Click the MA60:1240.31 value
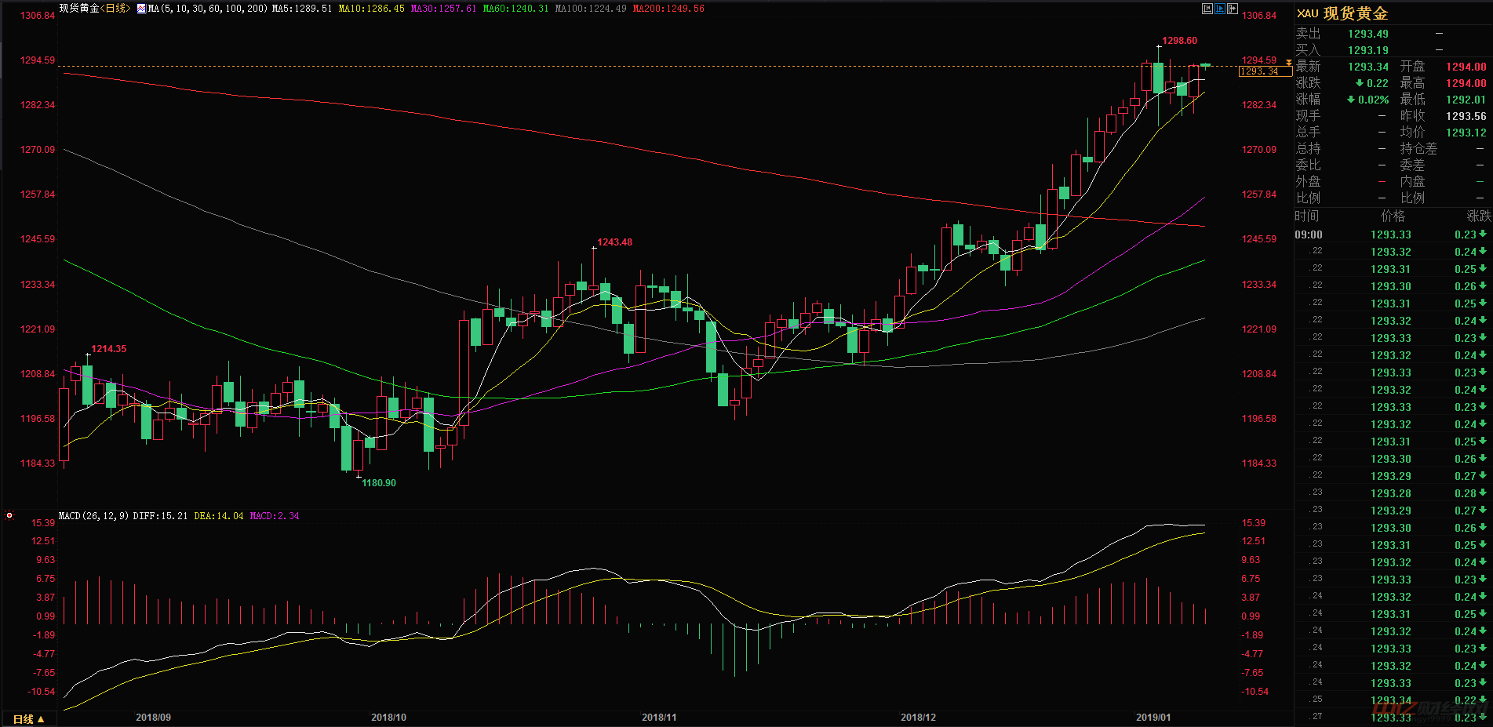 coord(515,9)
